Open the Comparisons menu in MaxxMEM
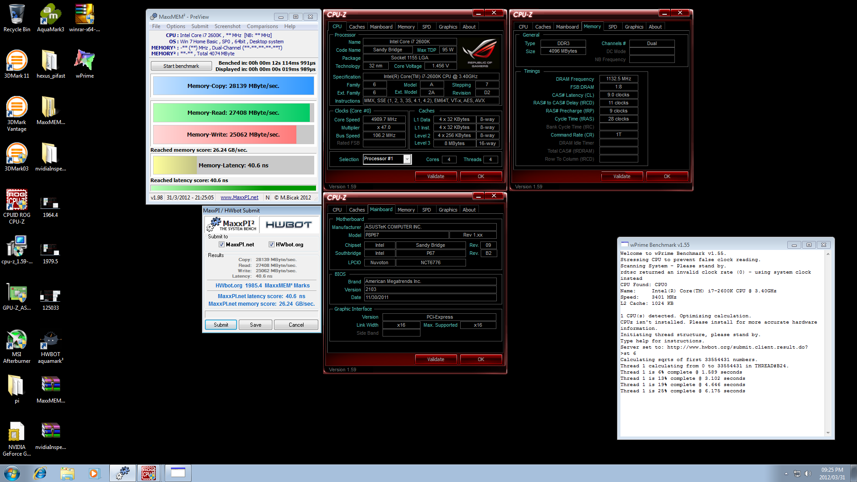 (262, 26)
